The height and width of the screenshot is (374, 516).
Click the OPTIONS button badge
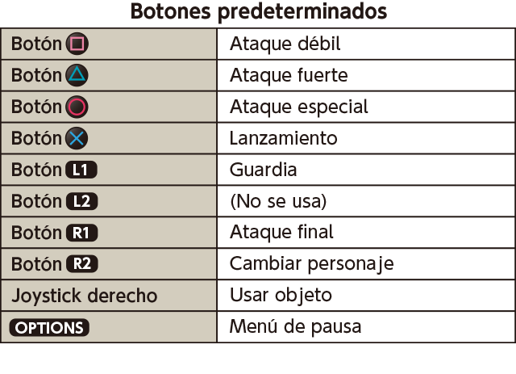[49, 327]
